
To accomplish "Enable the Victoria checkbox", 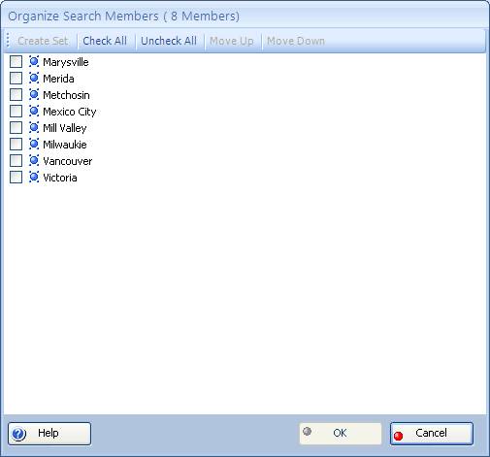I will click(x=16, y=177).
